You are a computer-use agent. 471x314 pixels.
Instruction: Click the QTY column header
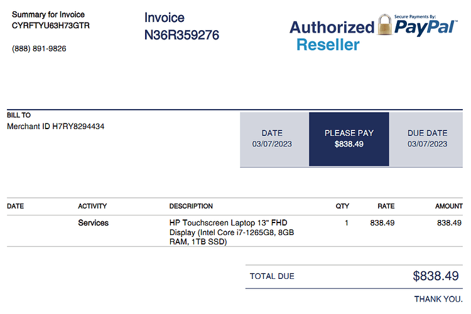pyautogui.click(x=342, y=206)
